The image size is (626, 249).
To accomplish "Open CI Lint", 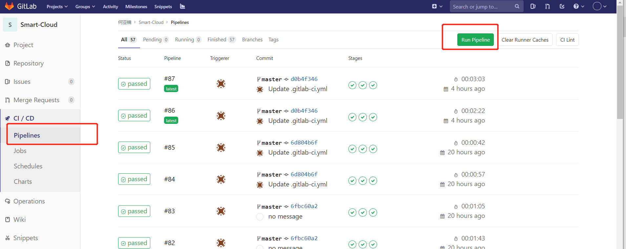I will [567, 40].
